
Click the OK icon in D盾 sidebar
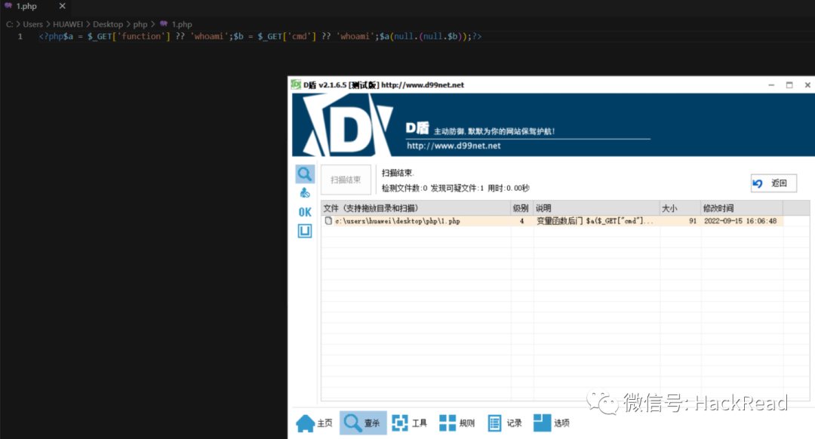pyautogui.click(x=305, y=212)
